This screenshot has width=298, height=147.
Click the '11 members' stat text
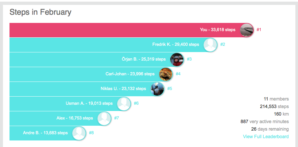[276, 99]
